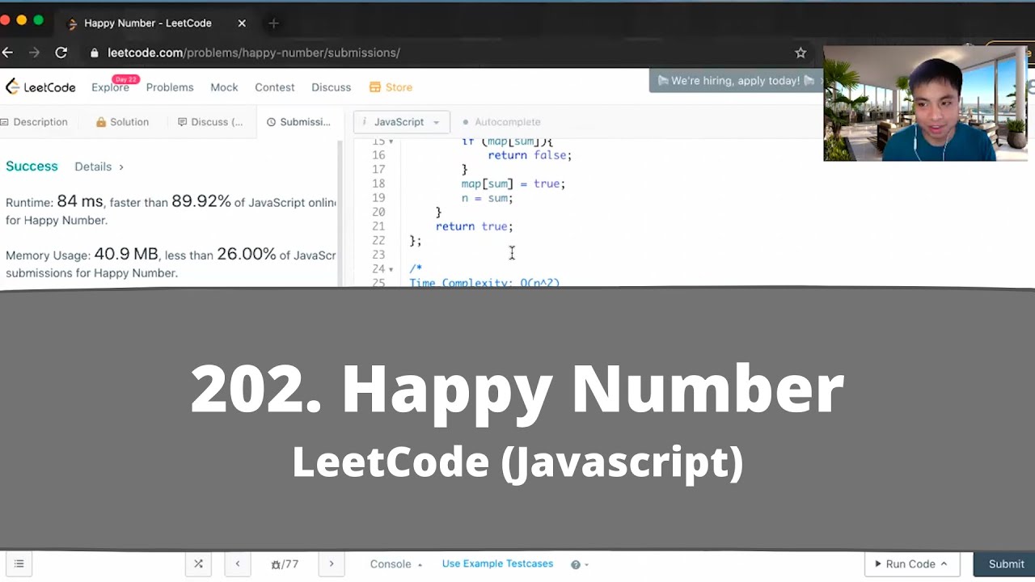This screenshot has width=1035, height=582.
Task: Click the "40.9 MB" memory usage value
Action: pos(126,254)
